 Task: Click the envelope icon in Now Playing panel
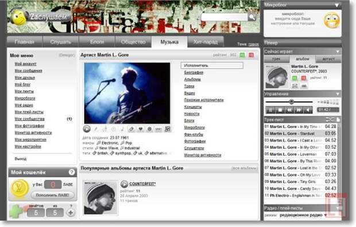tap(295, 86)
